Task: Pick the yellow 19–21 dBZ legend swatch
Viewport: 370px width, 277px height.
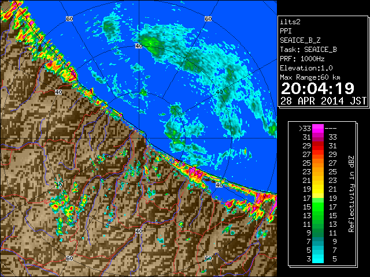Action: click(318, 189)
